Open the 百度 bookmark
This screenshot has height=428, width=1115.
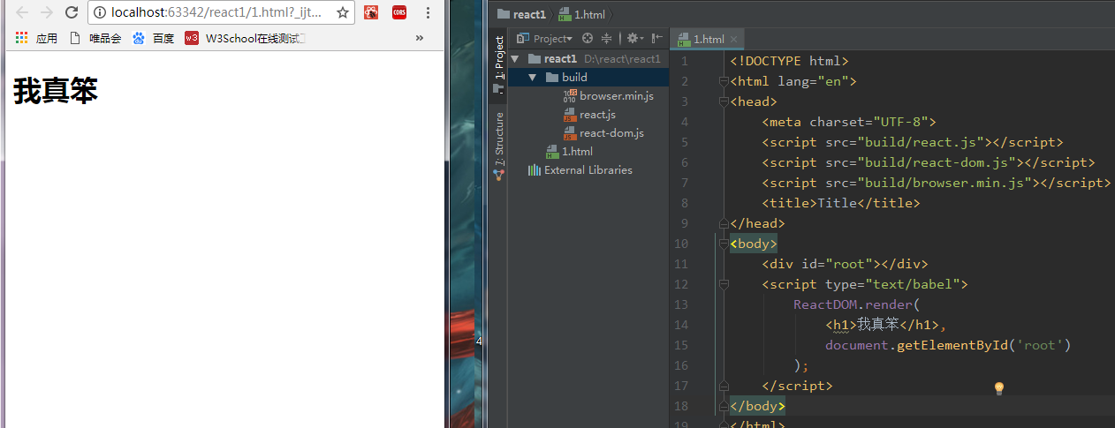click(154, 38)
